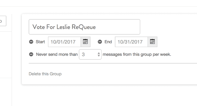The width and height of the screenshot is (197, 106).
Task: Decrease weekly message count with down arrow
Action: click(98, 56)
